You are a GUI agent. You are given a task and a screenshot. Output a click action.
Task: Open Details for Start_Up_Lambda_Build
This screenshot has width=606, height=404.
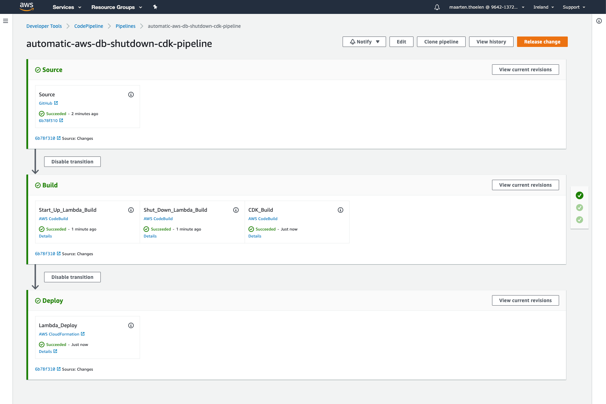(x=45, y=236)
